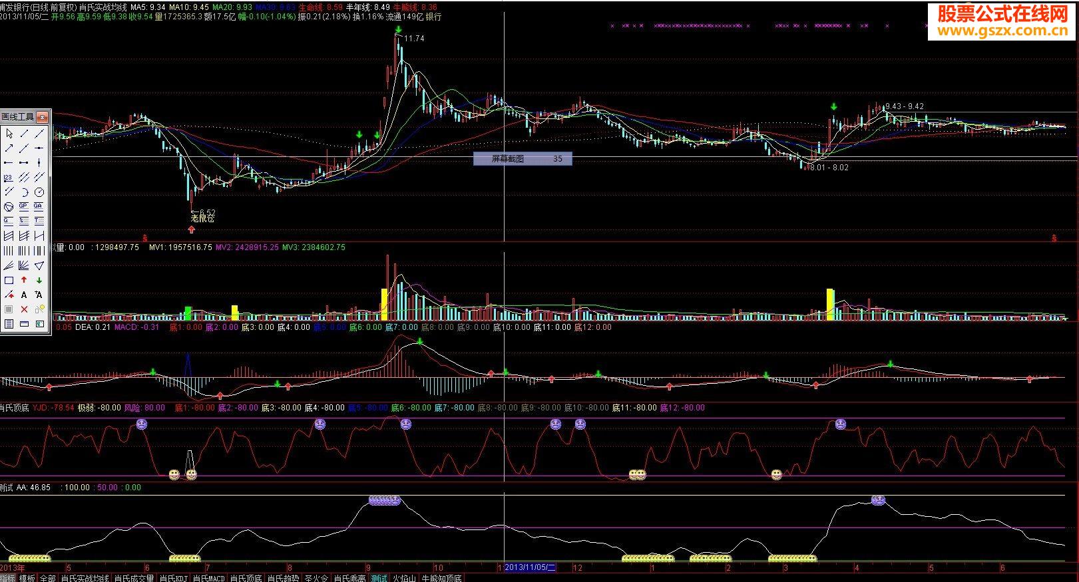Select the pointer arrow tool in 画线工具
The height and width of the screenshot is (582, 1079).
pyautogui.click(x=9, y=134)
